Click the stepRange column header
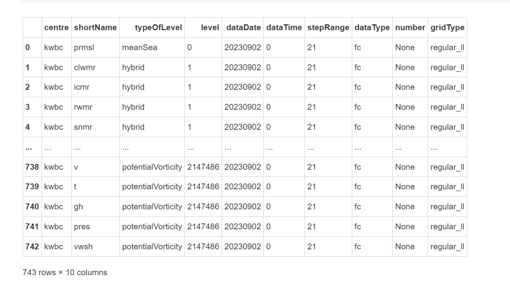 (328, 28)
